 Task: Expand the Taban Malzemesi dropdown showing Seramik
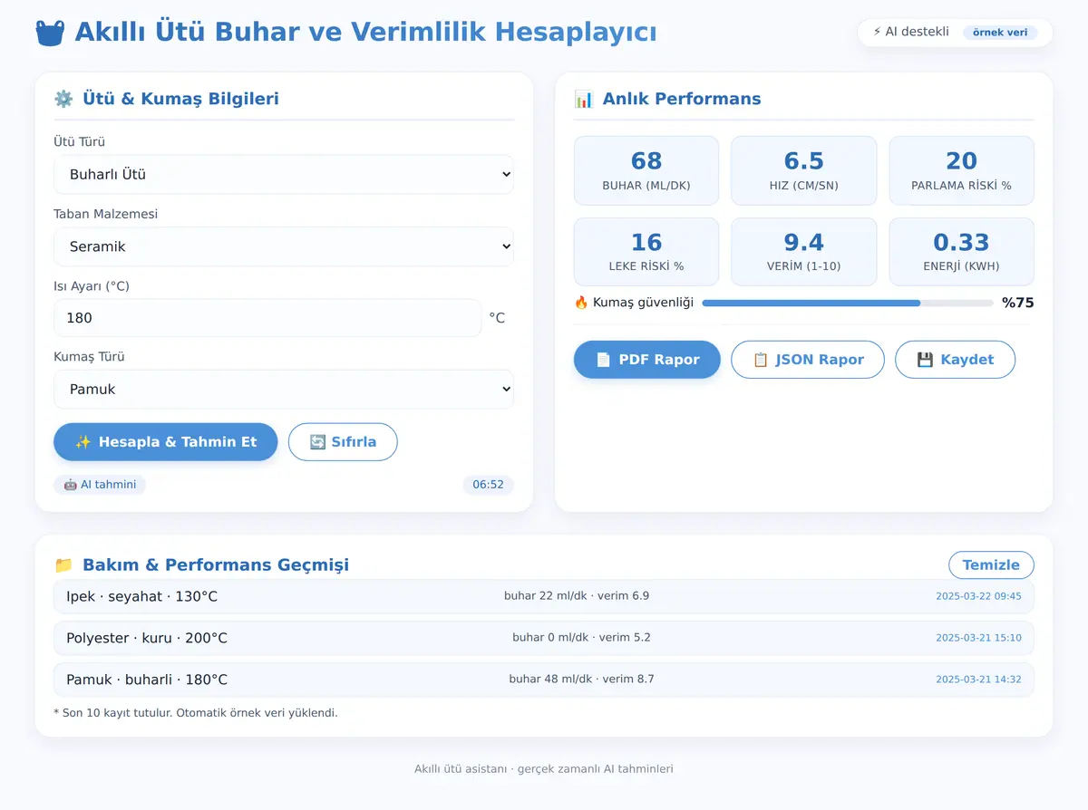point(284,246)
